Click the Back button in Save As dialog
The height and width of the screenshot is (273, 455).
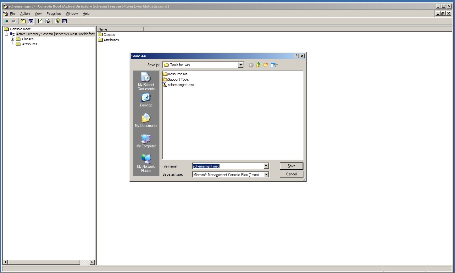[x=251, y=65]
